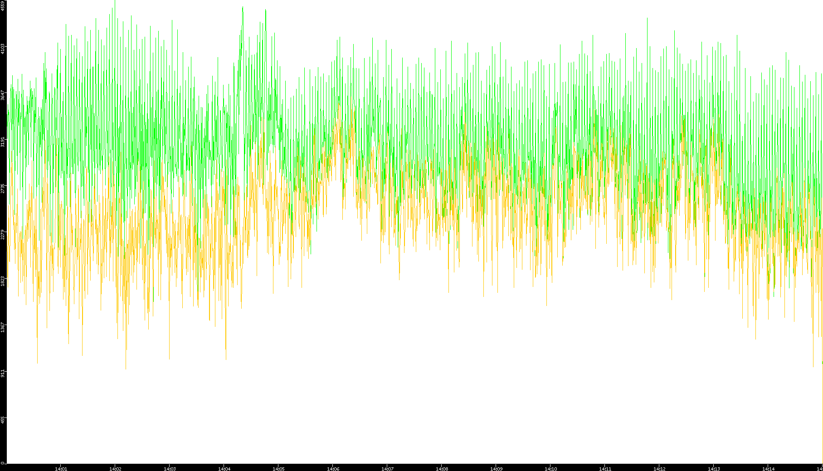Click the 14:06 time axis label
This screenshot has width=823, height=471.
coord(333,469)
